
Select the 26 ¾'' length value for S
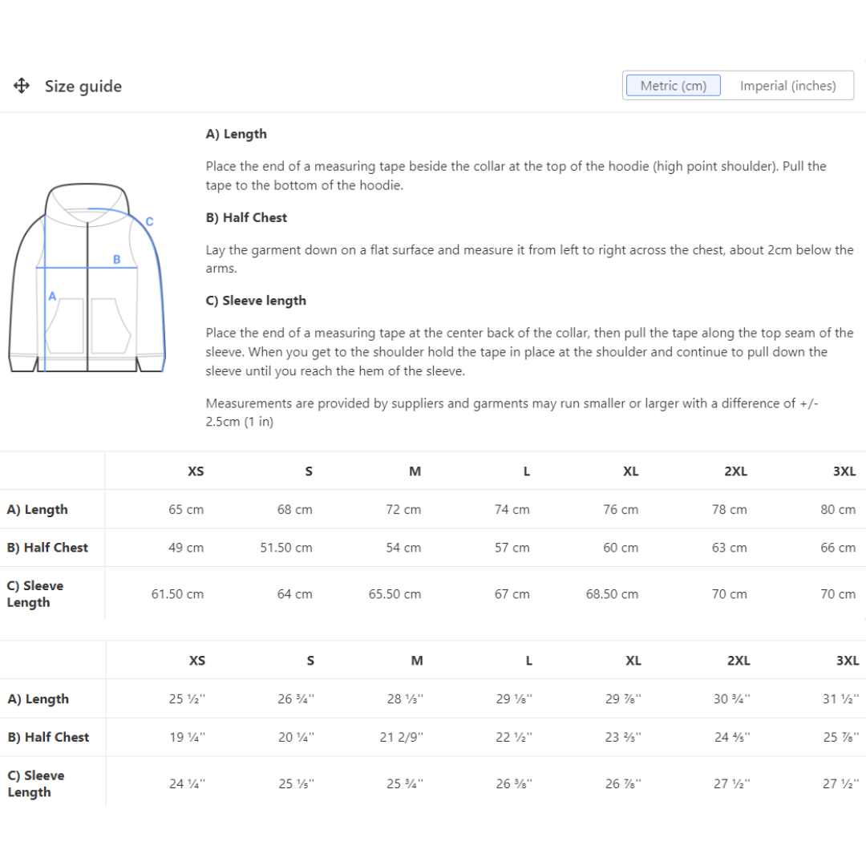pos(296,698)
